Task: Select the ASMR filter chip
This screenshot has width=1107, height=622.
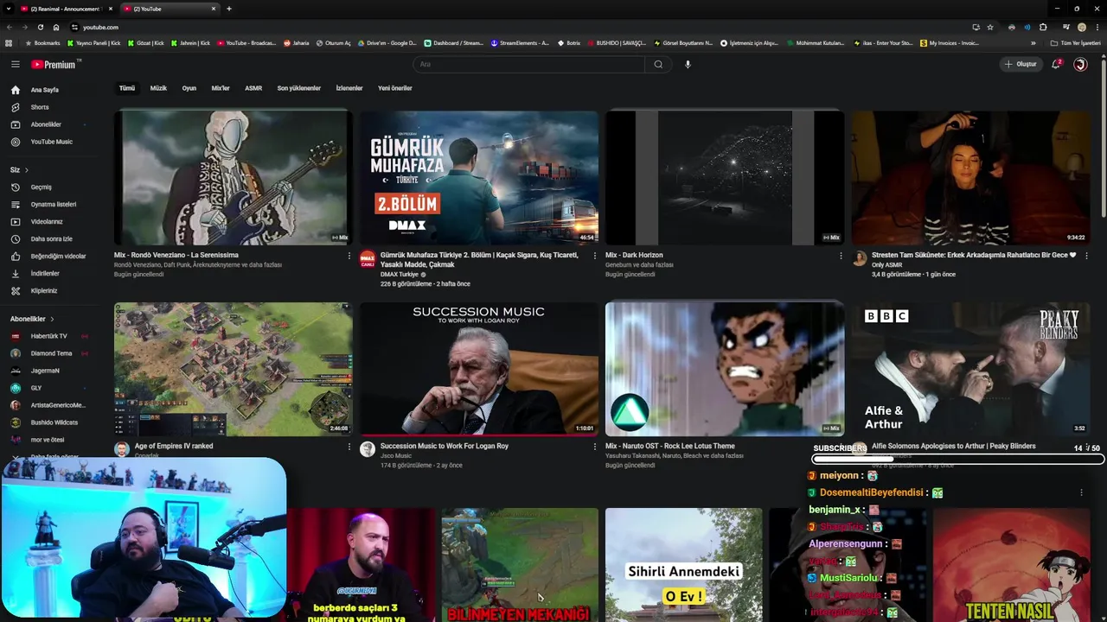Action: click(253, 88)
